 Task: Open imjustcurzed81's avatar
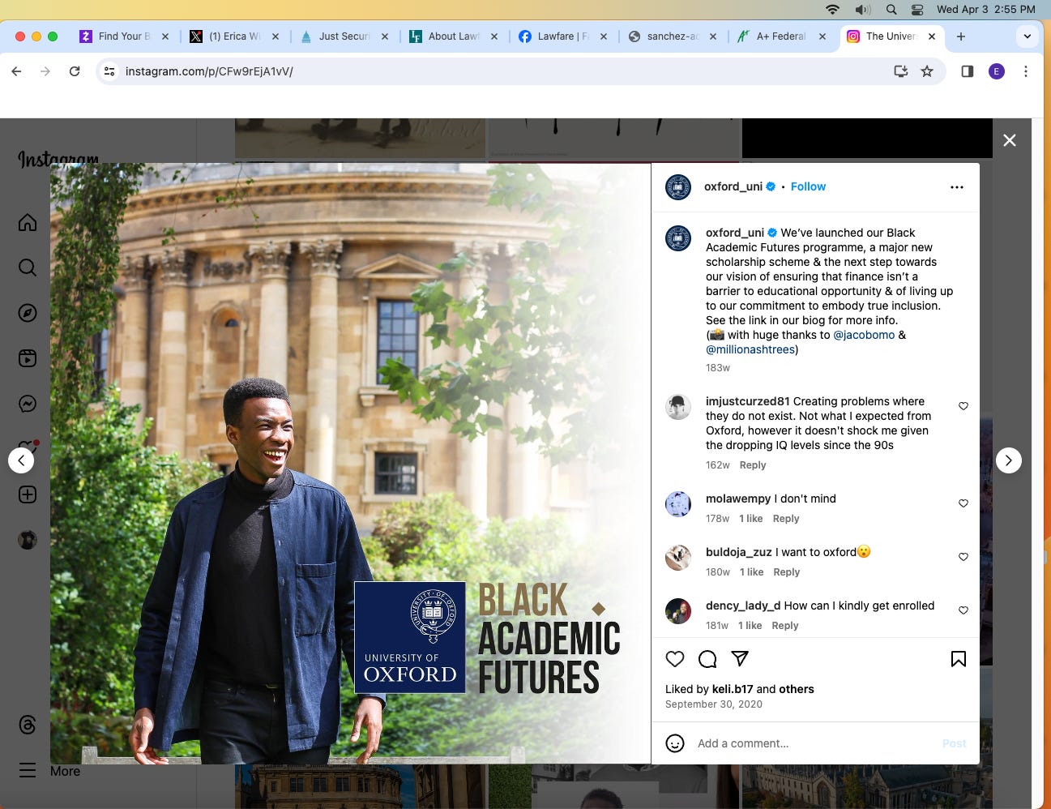coord(678,407)
